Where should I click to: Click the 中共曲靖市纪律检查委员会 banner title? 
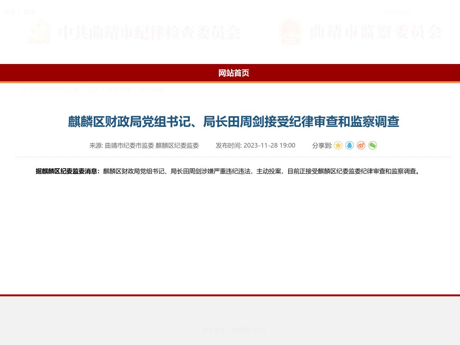point(149,32)
